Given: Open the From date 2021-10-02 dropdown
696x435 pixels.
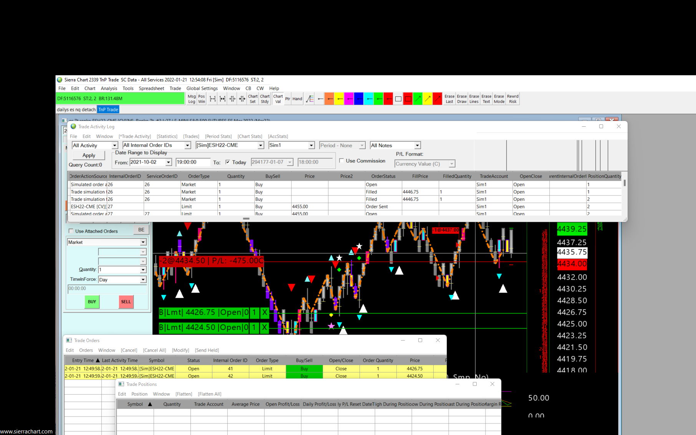Looking at the screenshot, I should coord(169,162).
